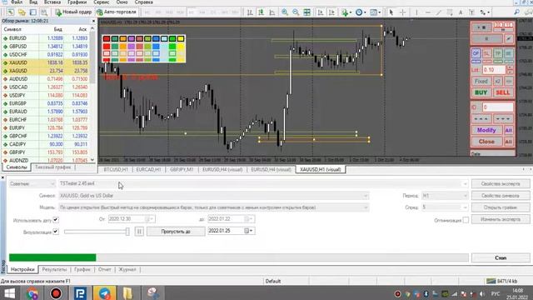Switch to the Тиковый график tab

pos(52,167)
